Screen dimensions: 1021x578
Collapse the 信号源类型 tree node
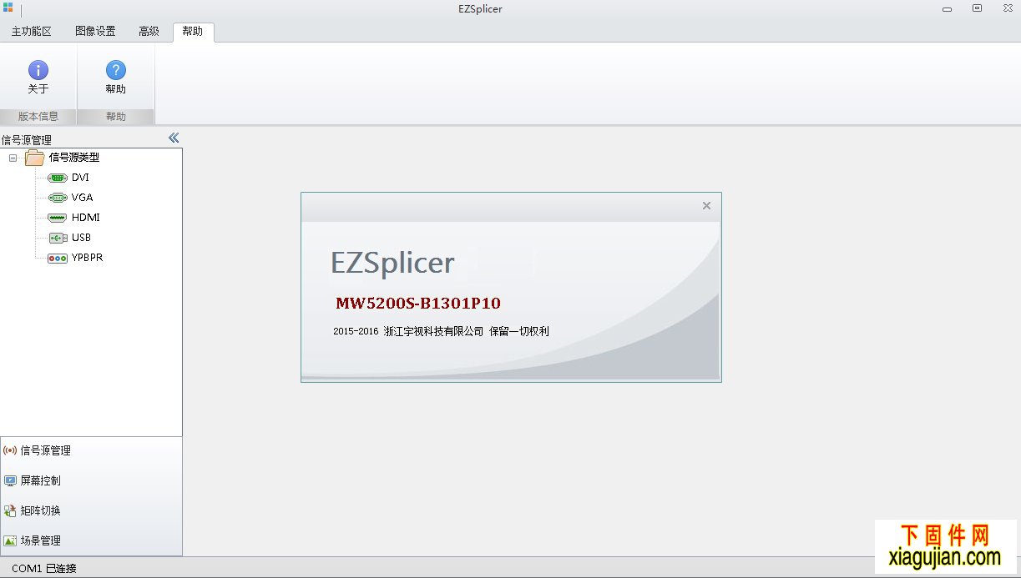pyautogui.click(x=13, y=158)
